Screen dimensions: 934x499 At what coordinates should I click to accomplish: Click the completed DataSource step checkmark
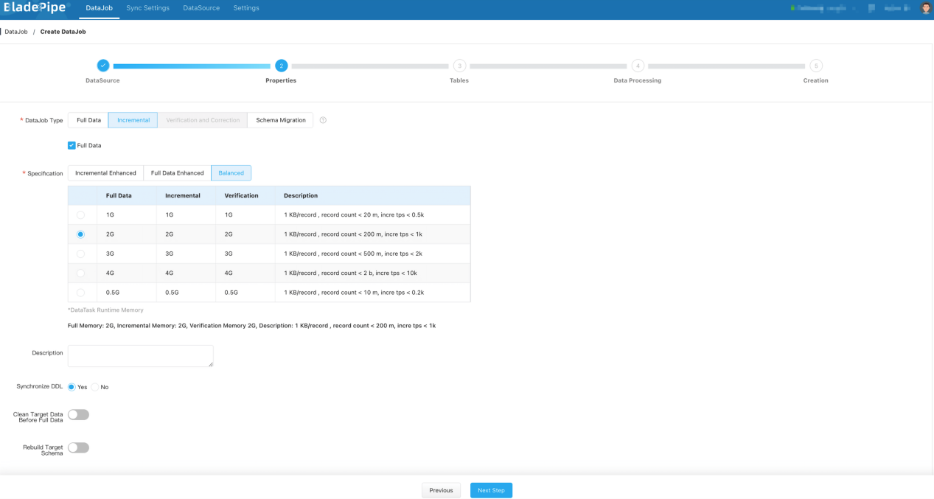click(103, 66)
